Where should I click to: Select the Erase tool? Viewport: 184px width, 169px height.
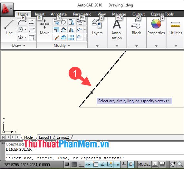(56, 37)
